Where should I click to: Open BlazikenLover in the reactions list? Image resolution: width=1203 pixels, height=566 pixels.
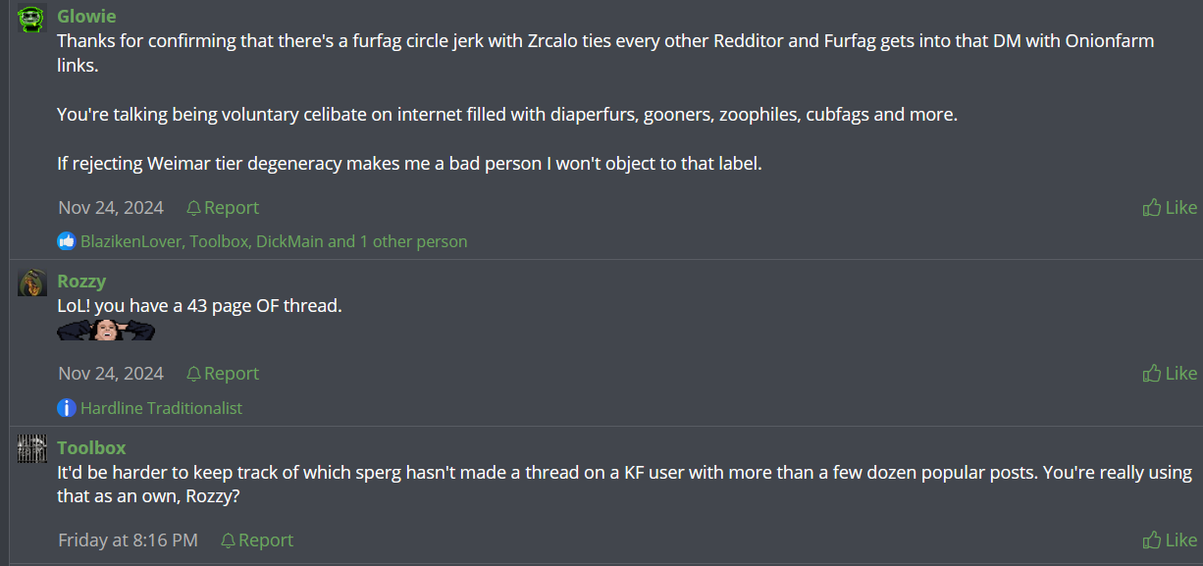(x=131, y=241)
